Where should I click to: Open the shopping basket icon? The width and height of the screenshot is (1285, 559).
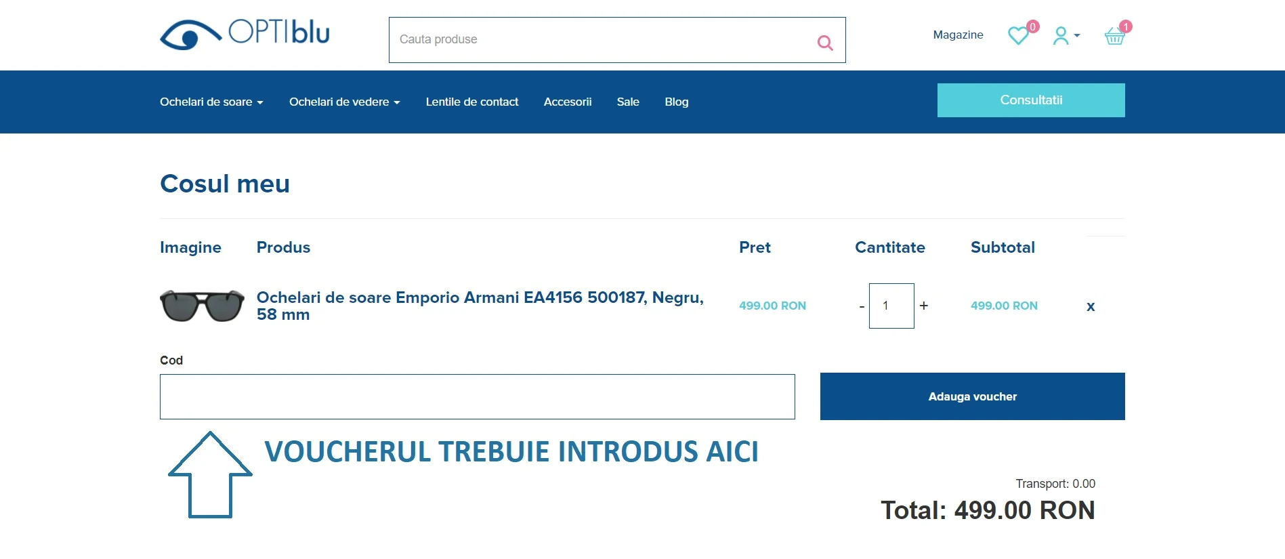(1114, 36)
